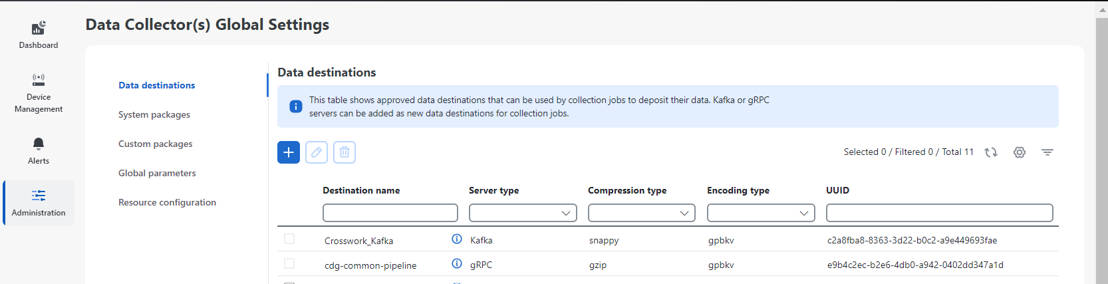Click the UUID filter input field
This screenshot has height=284, width=1108.
(x=940, y=213)
